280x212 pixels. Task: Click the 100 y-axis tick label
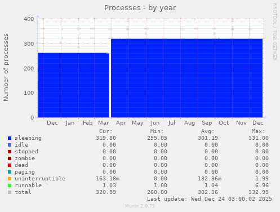click(x=29, y=93)
